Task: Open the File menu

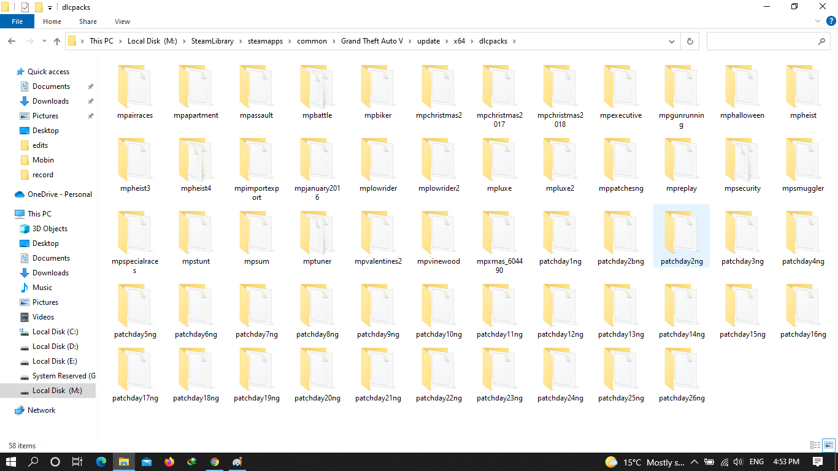Action: point(17,21)
